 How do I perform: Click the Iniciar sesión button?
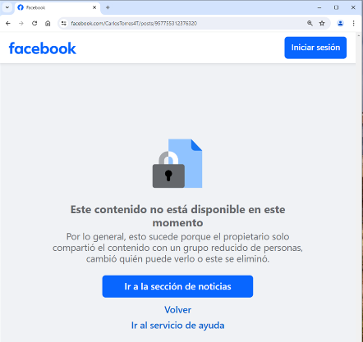click(315, 48)
